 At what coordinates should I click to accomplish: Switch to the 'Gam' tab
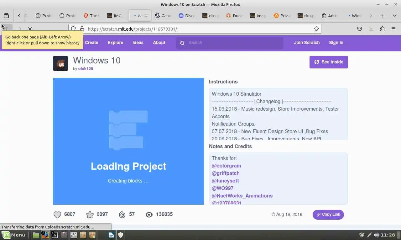coord(163,16)
